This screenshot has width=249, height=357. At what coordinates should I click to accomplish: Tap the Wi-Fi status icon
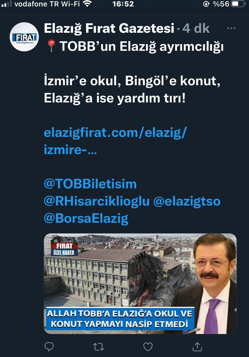click(87, 4)
